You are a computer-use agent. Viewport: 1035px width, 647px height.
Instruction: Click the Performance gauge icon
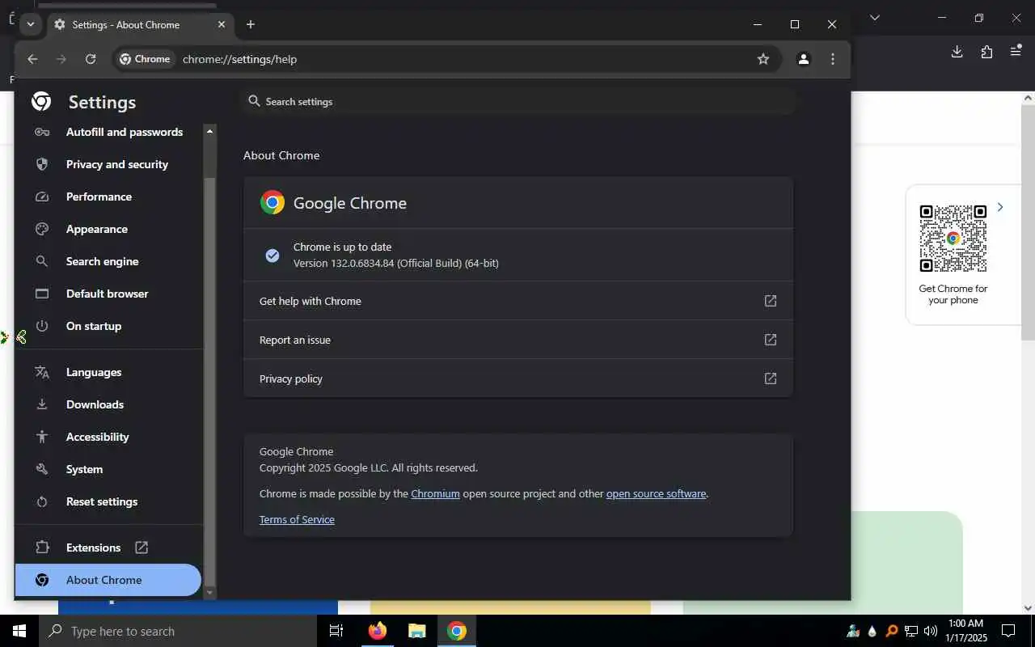[42, 197]
